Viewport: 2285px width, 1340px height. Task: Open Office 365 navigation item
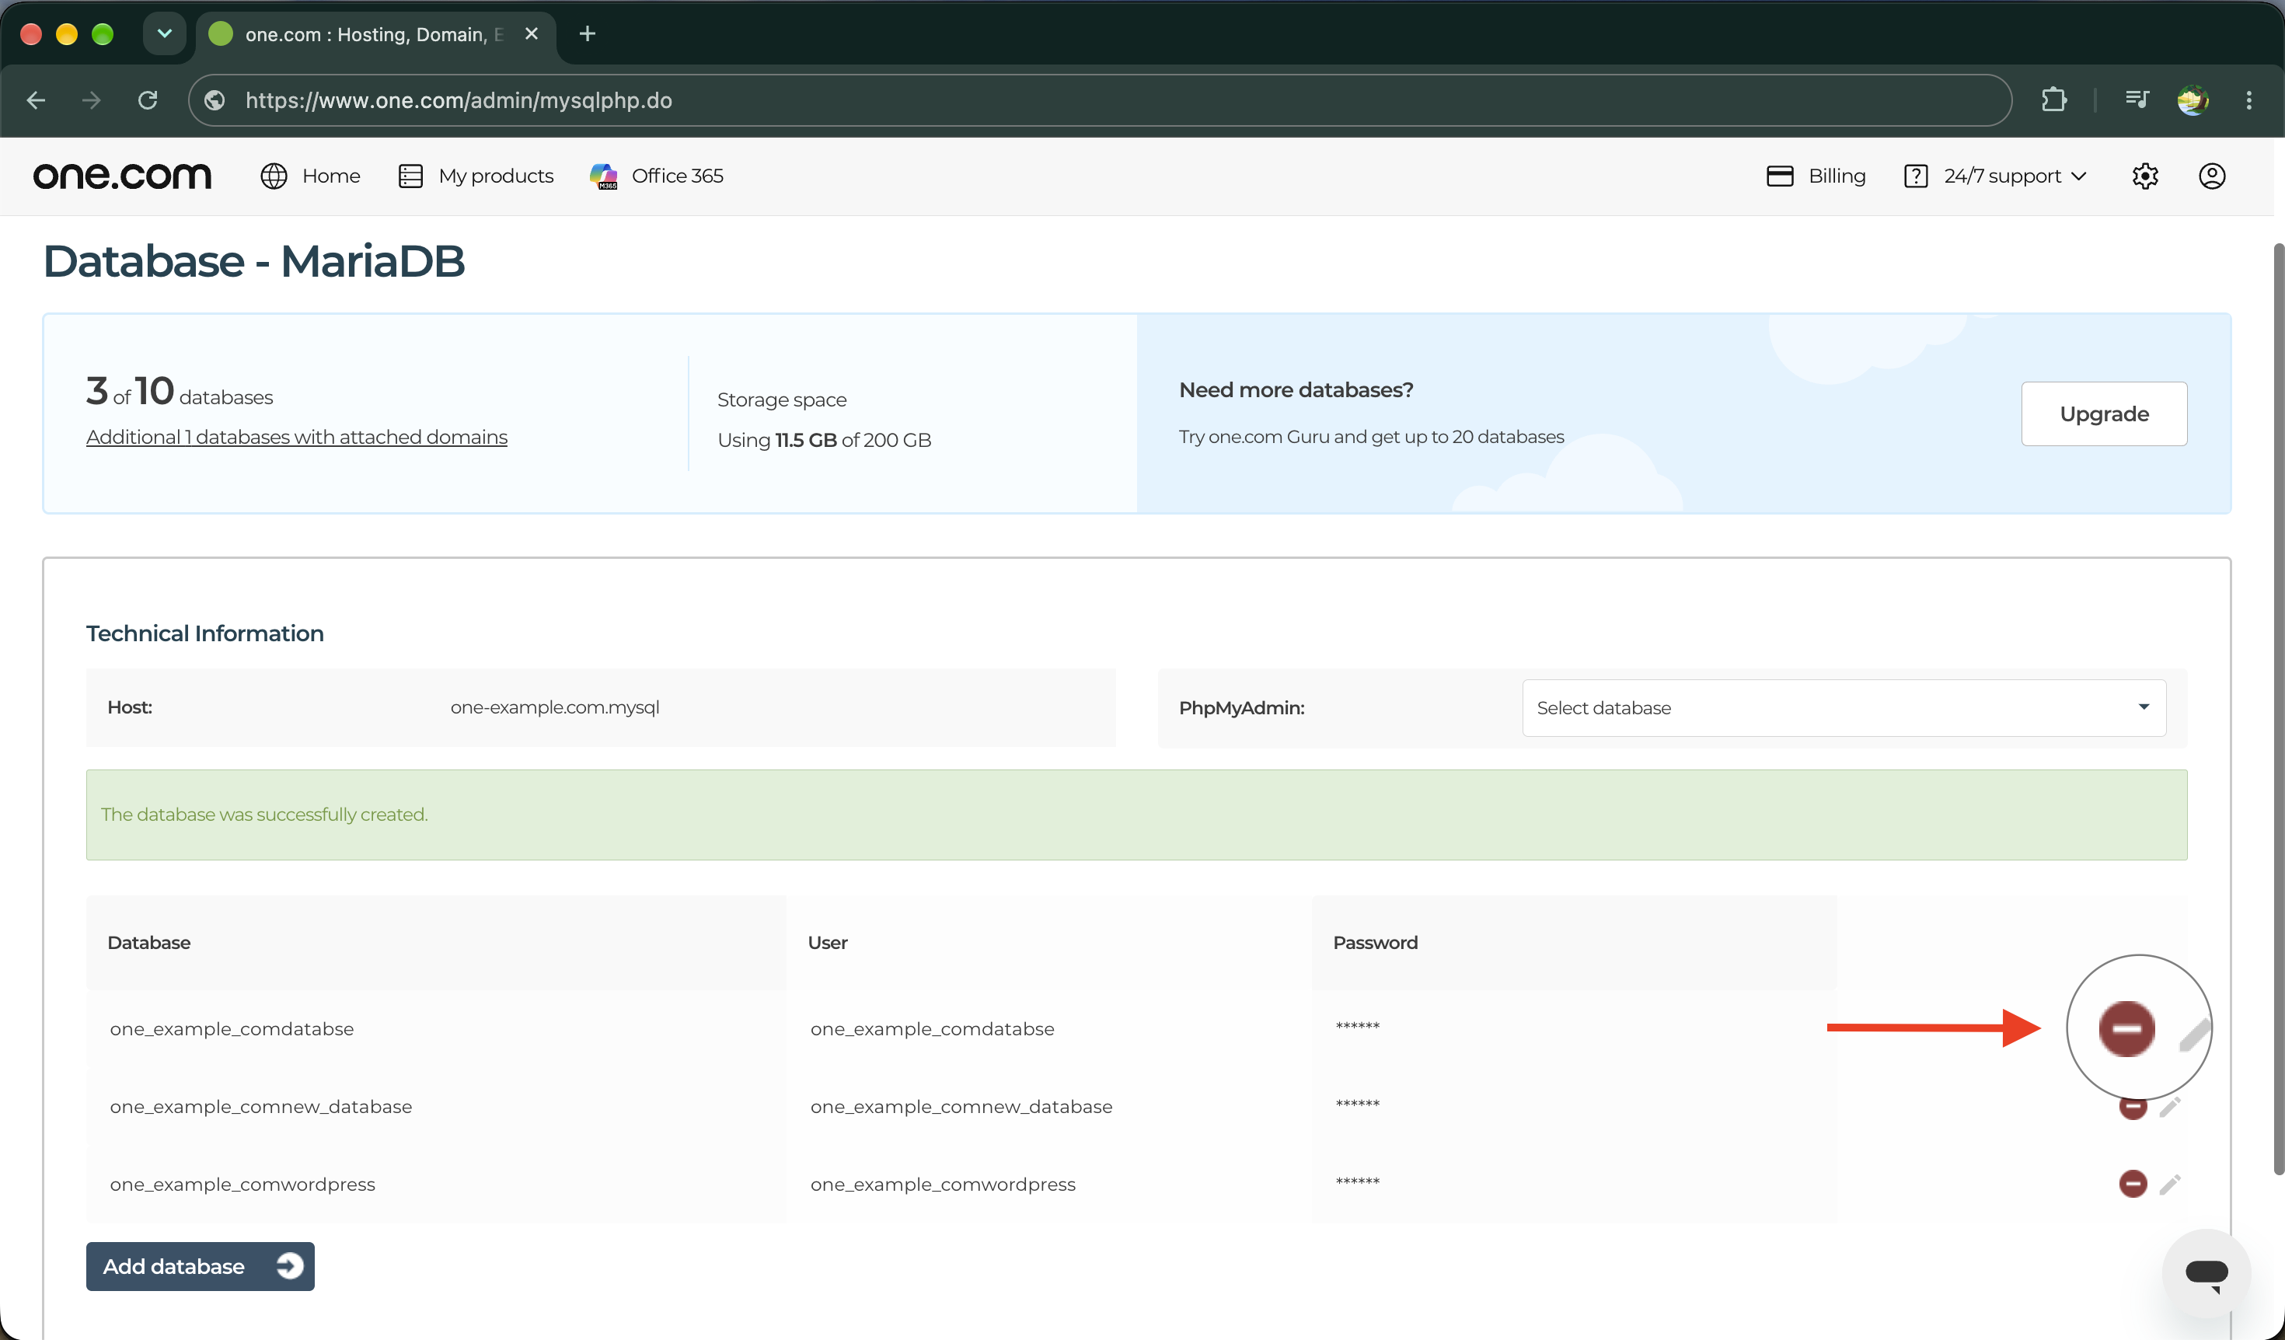click(x=657, y=176)
